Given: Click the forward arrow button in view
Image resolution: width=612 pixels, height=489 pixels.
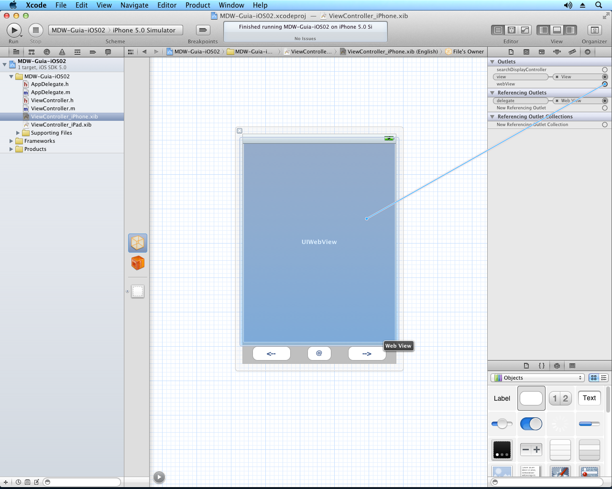Looking at the screenshot, I should [x=367, y=353].
